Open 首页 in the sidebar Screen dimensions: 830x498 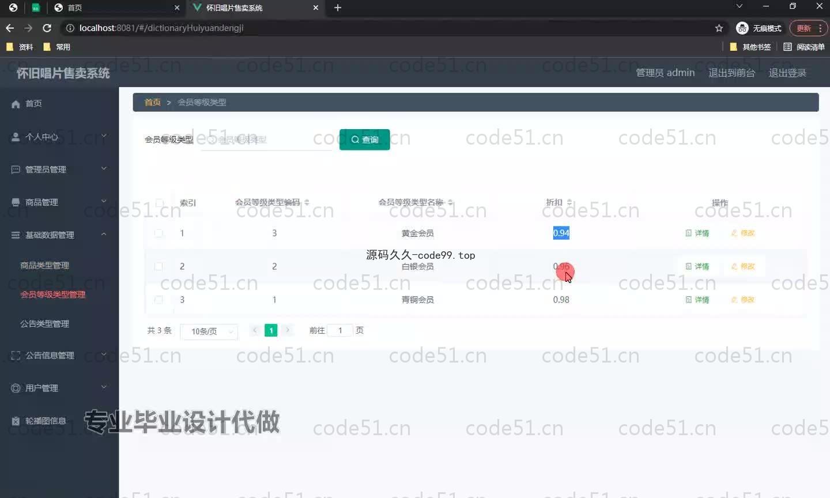tap(33, 104)
